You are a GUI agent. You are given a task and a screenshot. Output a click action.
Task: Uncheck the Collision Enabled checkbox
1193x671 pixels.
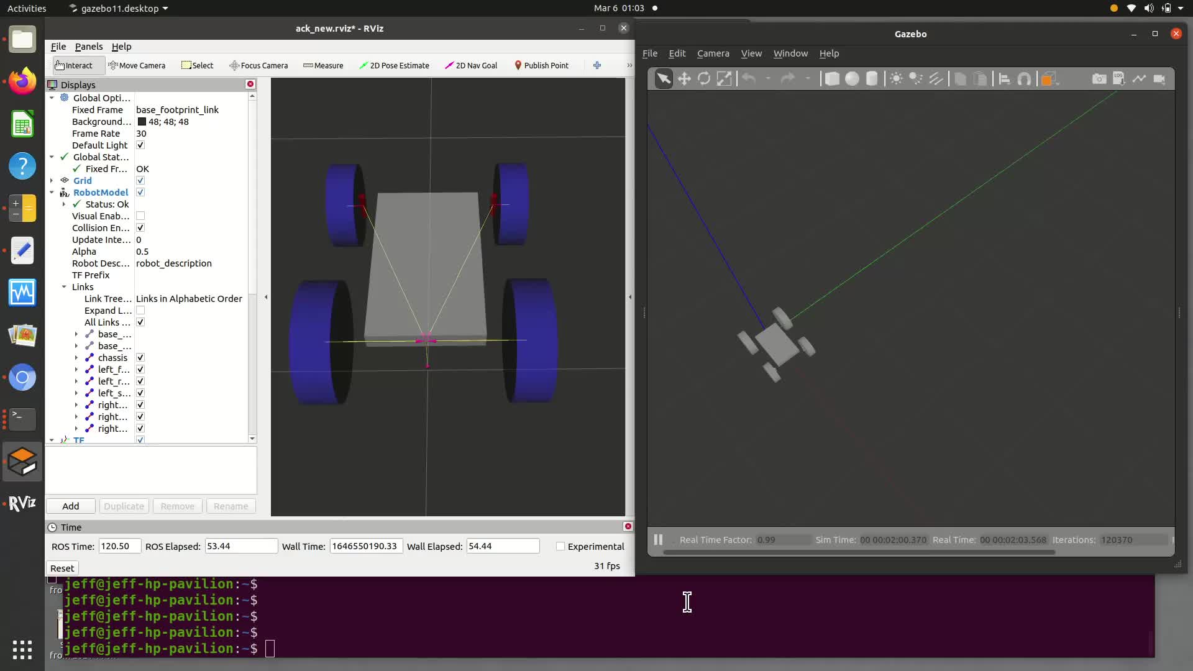(x=140, y=228)
